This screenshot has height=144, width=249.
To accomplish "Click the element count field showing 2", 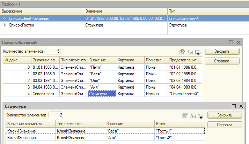I will point(56,115).
